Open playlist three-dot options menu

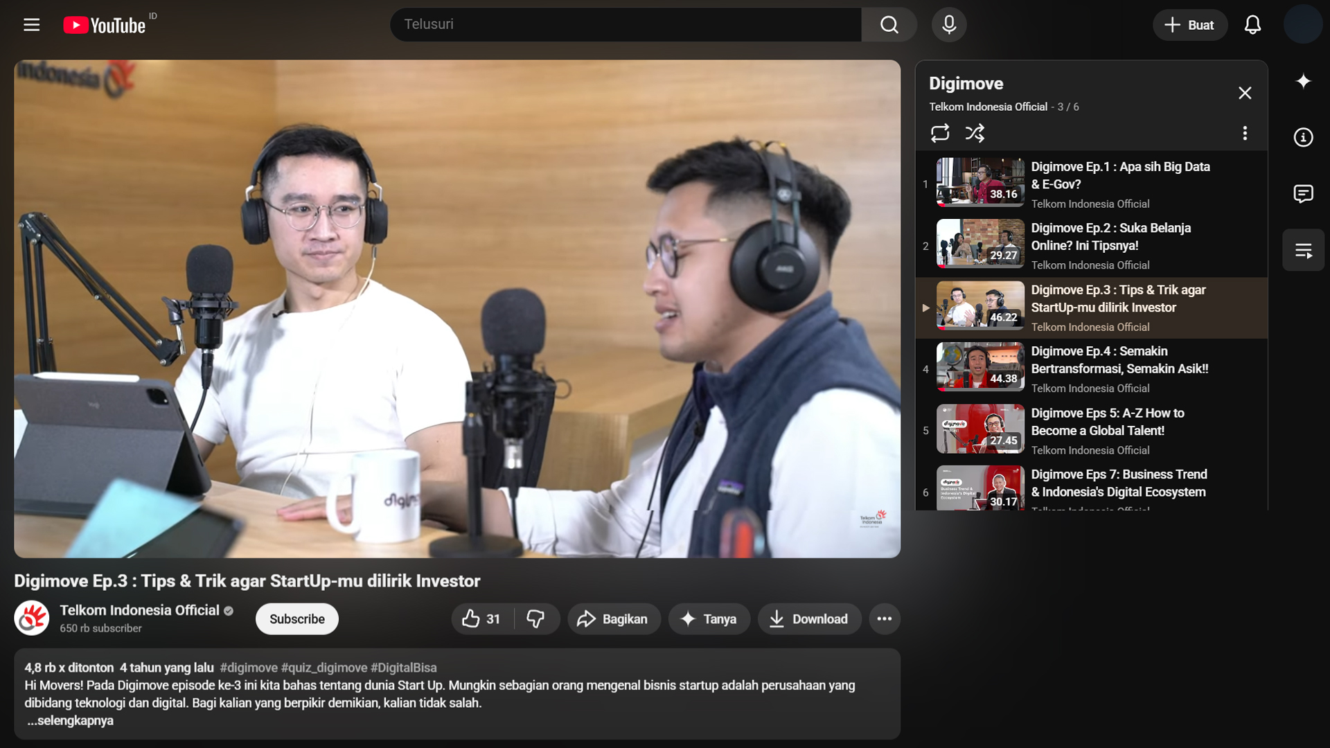coord(1245,133)
